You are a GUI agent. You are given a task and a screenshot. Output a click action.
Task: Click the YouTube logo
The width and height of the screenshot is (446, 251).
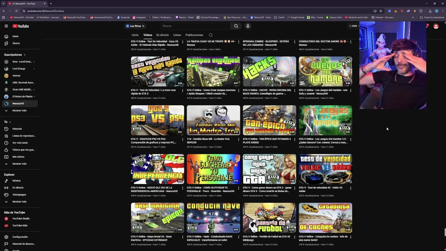[21, 26]
